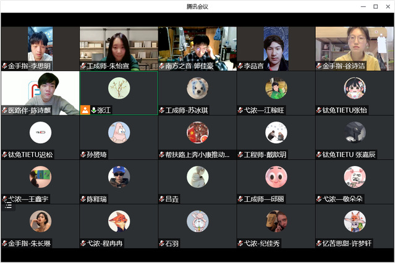Click the name label 工程师-戴歆玥
The height and width of the screenshot is (263, 395).
coord(265,154)
